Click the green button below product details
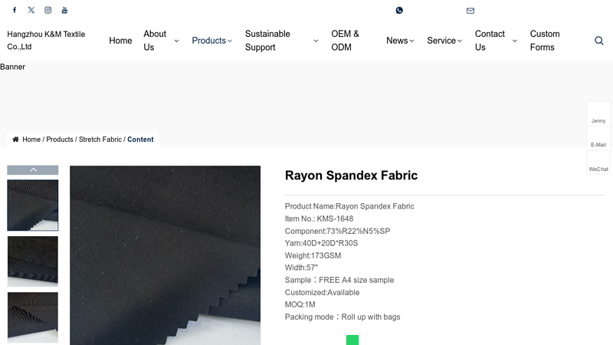Image resolution: width=613 pixels, height=345 pixels. coord(352,340)
